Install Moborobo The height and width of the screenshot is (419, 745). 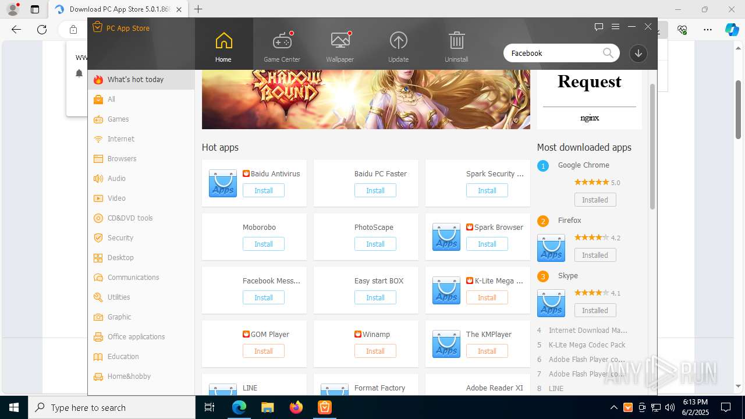(264, 244)
